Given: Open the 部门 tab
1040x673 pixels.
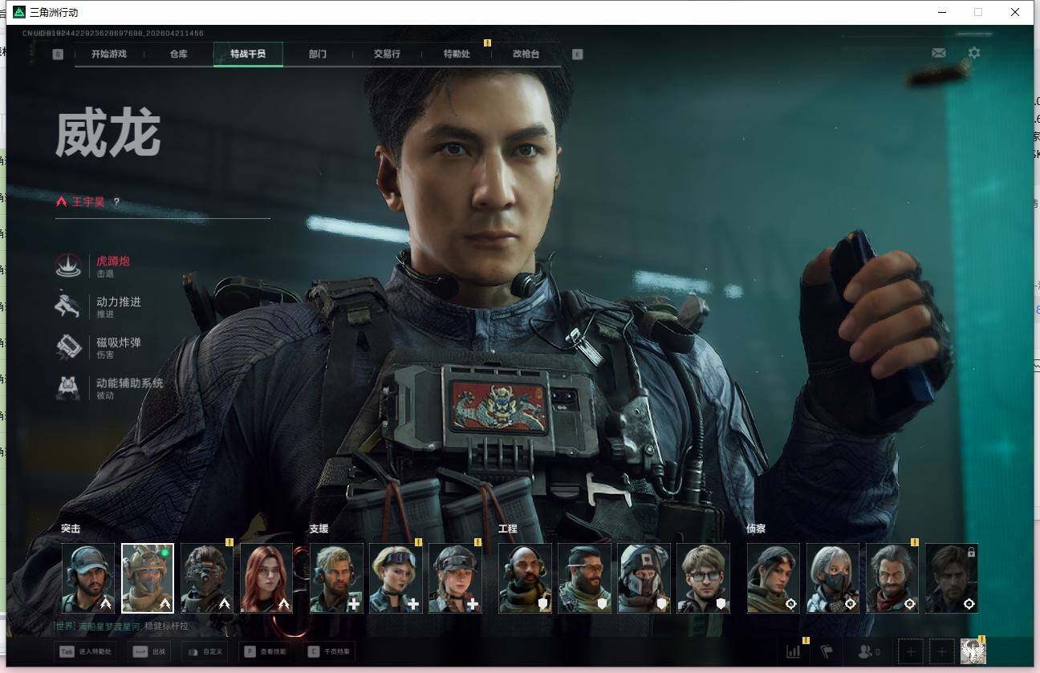Looking at the screenshot, I should click(318, 54).
